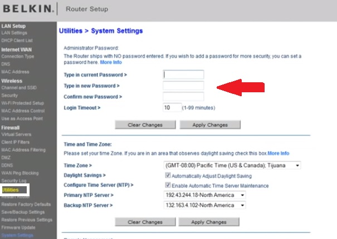Screen dimensions: 337x239
Task: Open Virtual Servers under Firewall
Action: (17, 135)
